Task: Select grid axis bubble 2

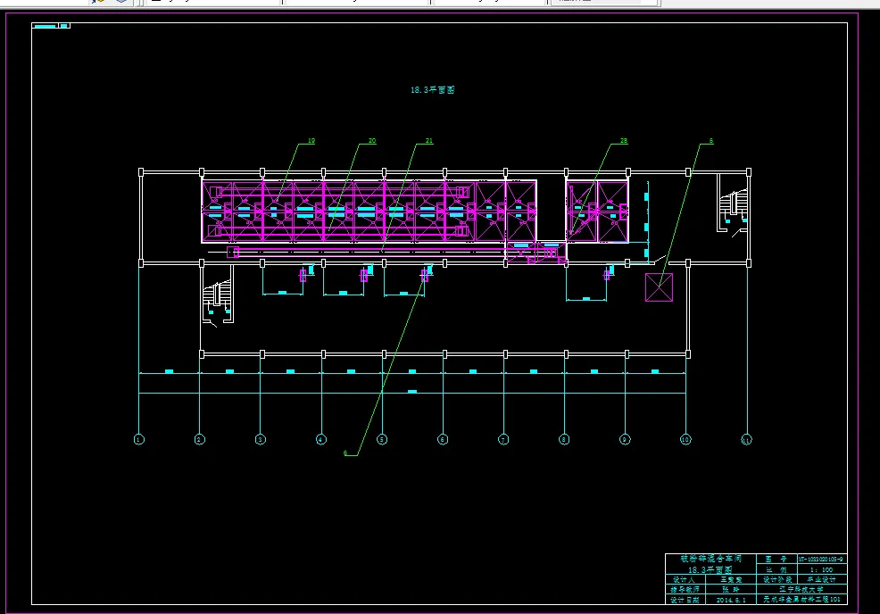Action: click(200, 439)
